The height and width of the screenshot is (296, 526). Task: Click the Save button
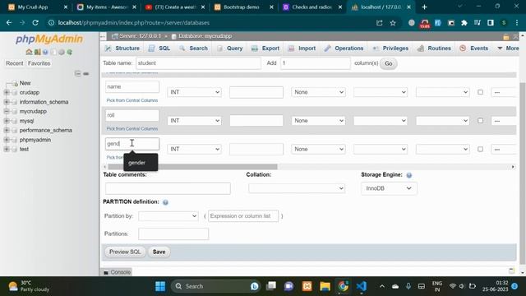point(159,252)
